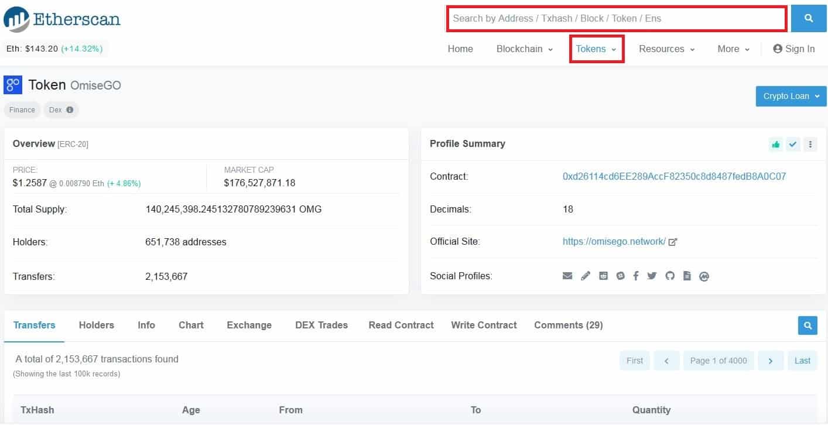Expand the Tokens dropdown menu
The width and height of the screenshot is (828, 425).
coord(596,49)
